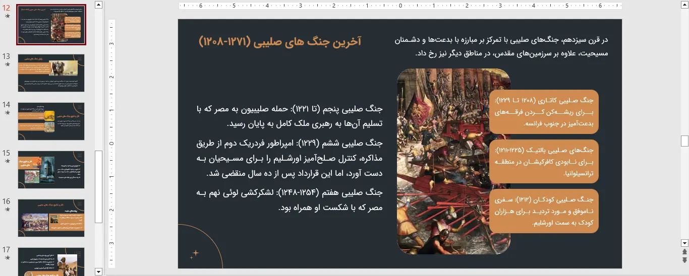Select the orange title 'آخرین جنگ های صلیبی'

(x=280, y=41)
